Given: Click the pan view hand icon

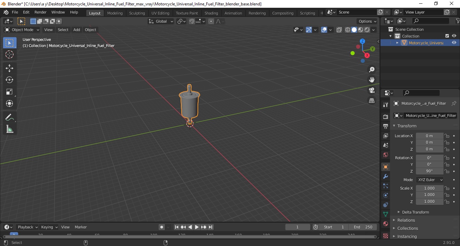Looking at the screenshot, I should click(x=372, y=80).
